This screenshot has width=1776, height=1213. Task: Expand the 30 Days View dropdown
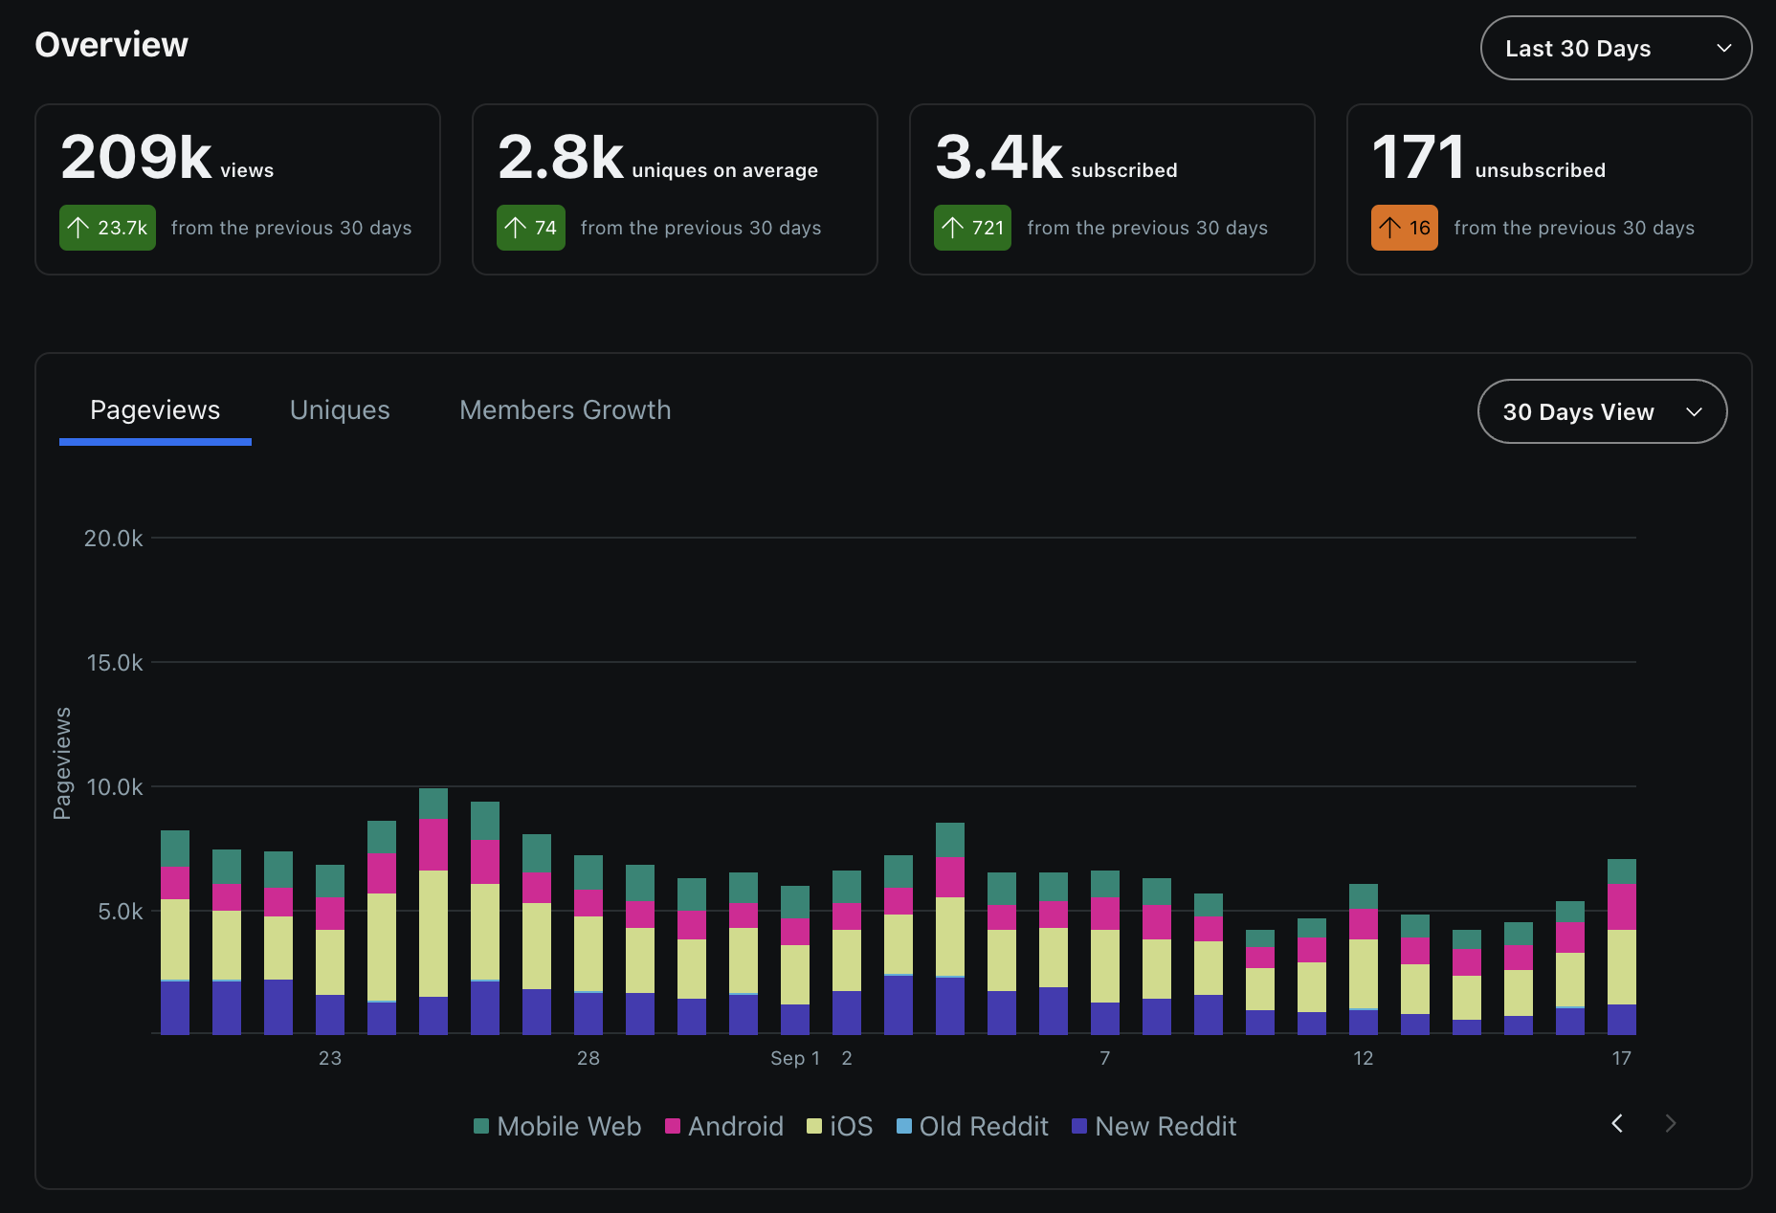(1602, 411)
